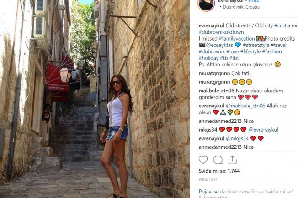Open the street photo of the woman
This screenshot has height=198, width=298.
(95, 99)
